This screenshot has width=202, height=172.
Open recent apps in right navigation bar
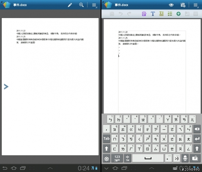click(124, 168)
